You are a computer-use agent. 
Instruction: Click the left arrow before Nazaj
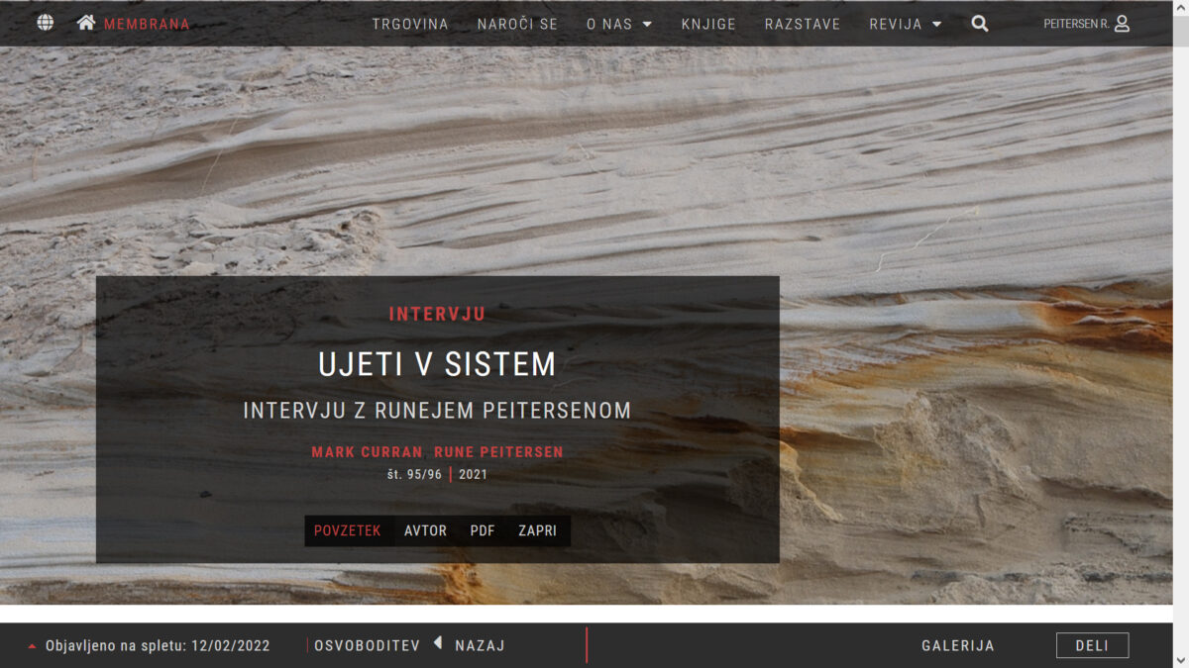[438, 644]
